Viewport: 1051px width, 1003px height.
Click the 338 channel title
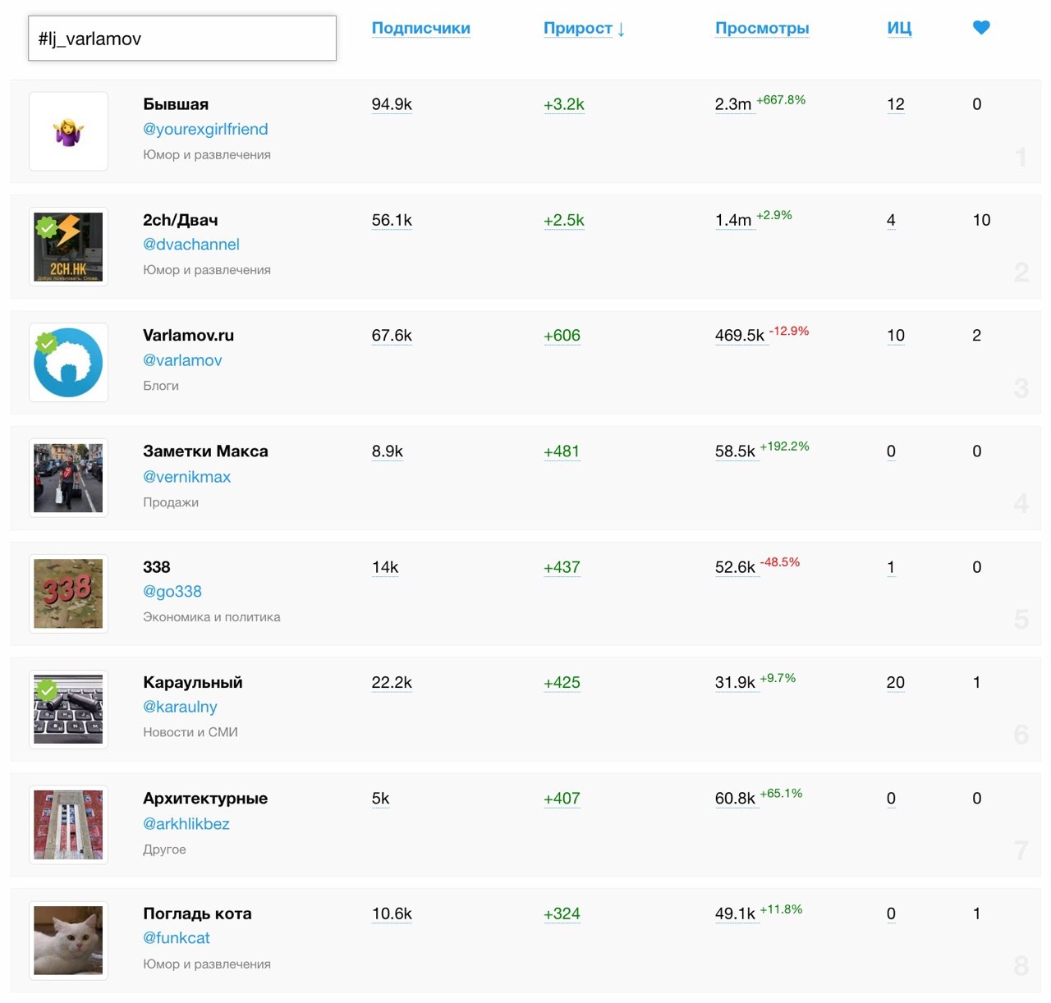coord(157,566)
